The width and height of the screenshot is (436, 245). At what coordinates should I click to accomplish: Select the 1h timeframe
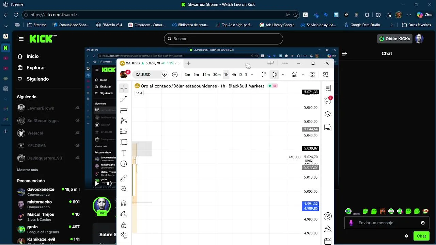(x=226, y=75)
